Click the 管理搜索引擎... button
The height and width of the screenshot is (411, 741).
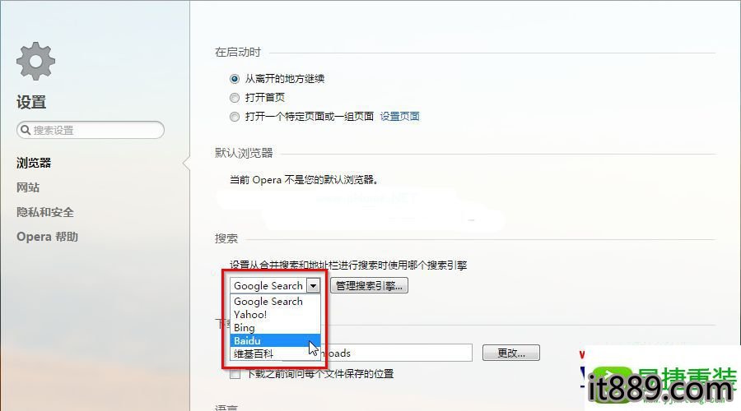point(369,285)
